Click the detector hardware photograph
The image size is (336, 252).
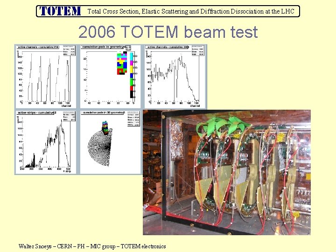point(227,172)
